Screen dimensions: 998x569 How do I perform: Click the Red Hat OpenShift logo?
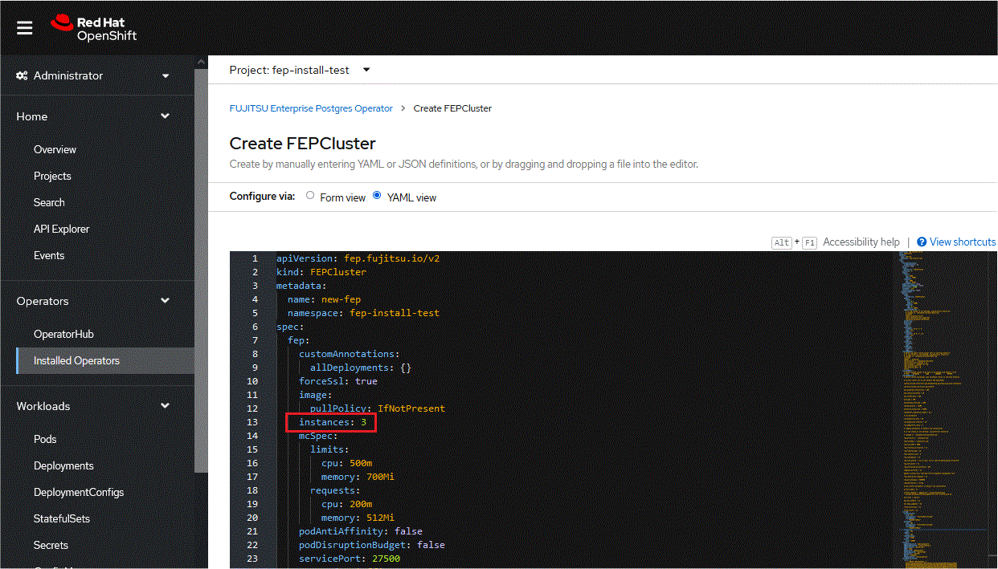pos(93,28)
